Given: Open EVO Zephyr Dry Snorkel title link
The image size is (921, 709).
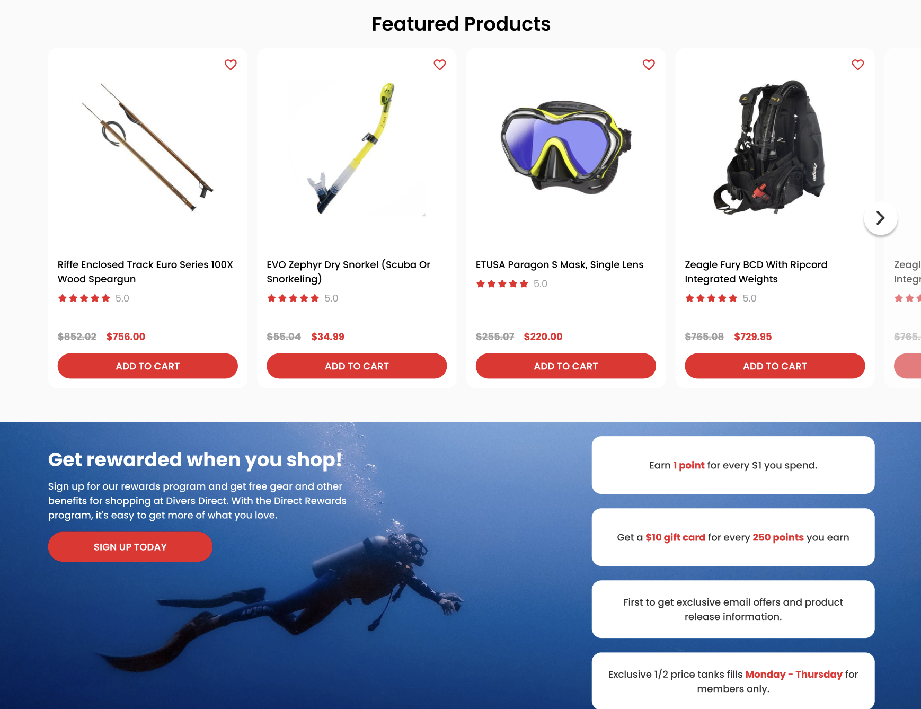Looking at the screenshot, I should pos(349,272).
